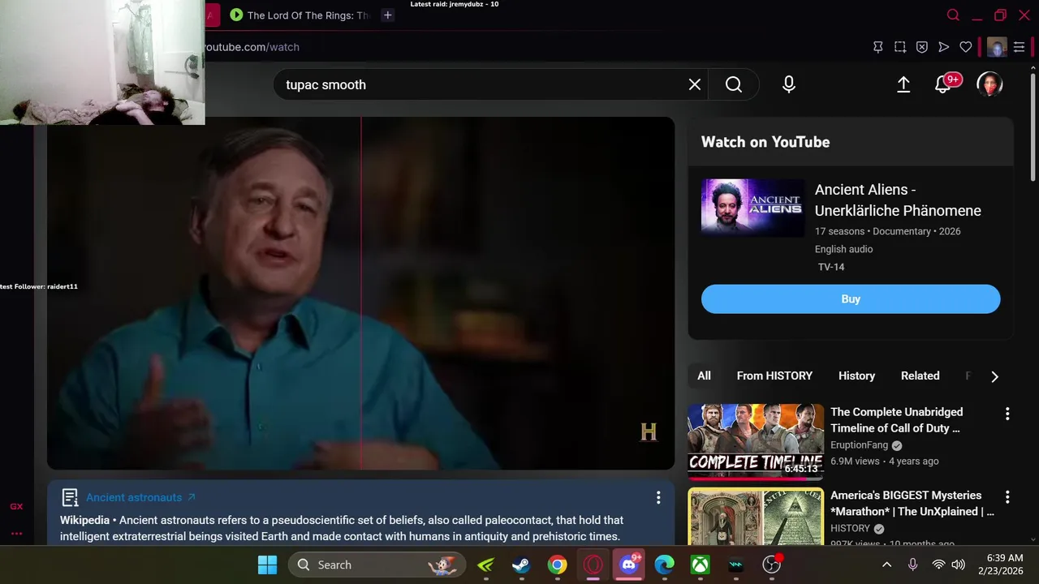
Task: Click the Ancient Aliens show thumbnail
Action: [x=752, y=208]
